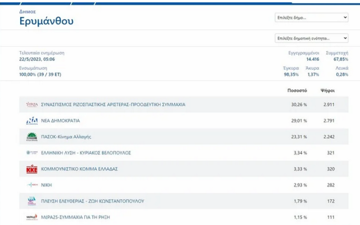Click the NIKH party logo
360x225 pixels.
tap(32, 184)
